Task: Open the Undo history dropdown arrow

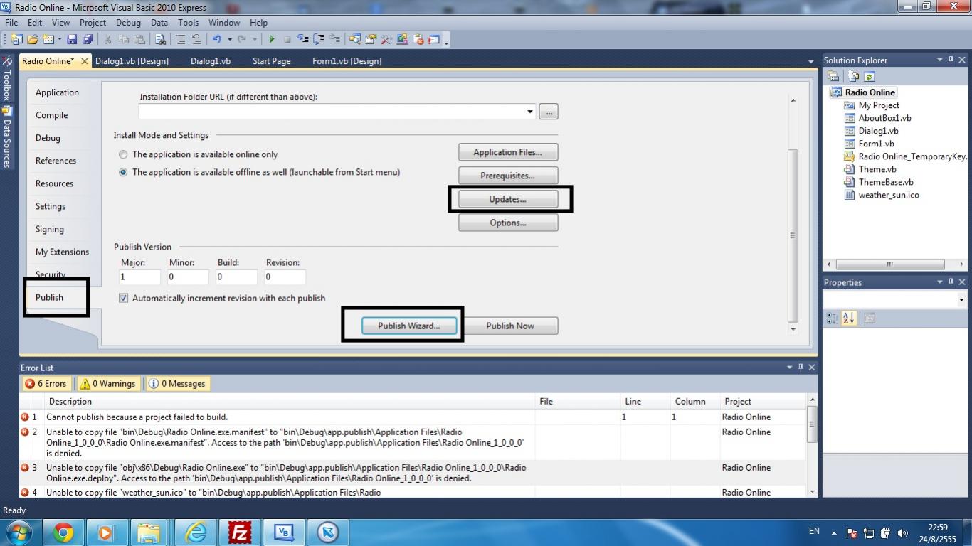Action: click(229, 39)
